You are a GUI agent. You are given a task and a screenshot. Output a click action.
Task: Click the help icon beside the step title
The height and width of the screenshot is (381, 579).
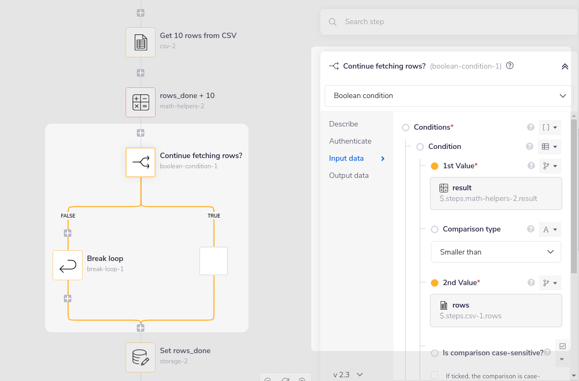[x=510, y=66]
